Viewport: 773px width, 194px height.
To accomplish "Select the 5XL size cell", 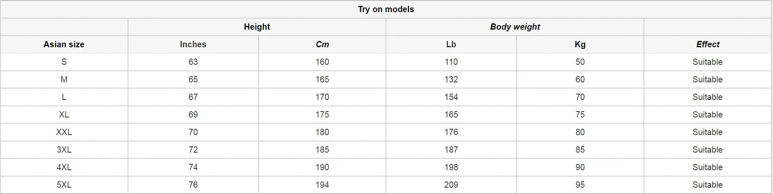I will point(64,185).
